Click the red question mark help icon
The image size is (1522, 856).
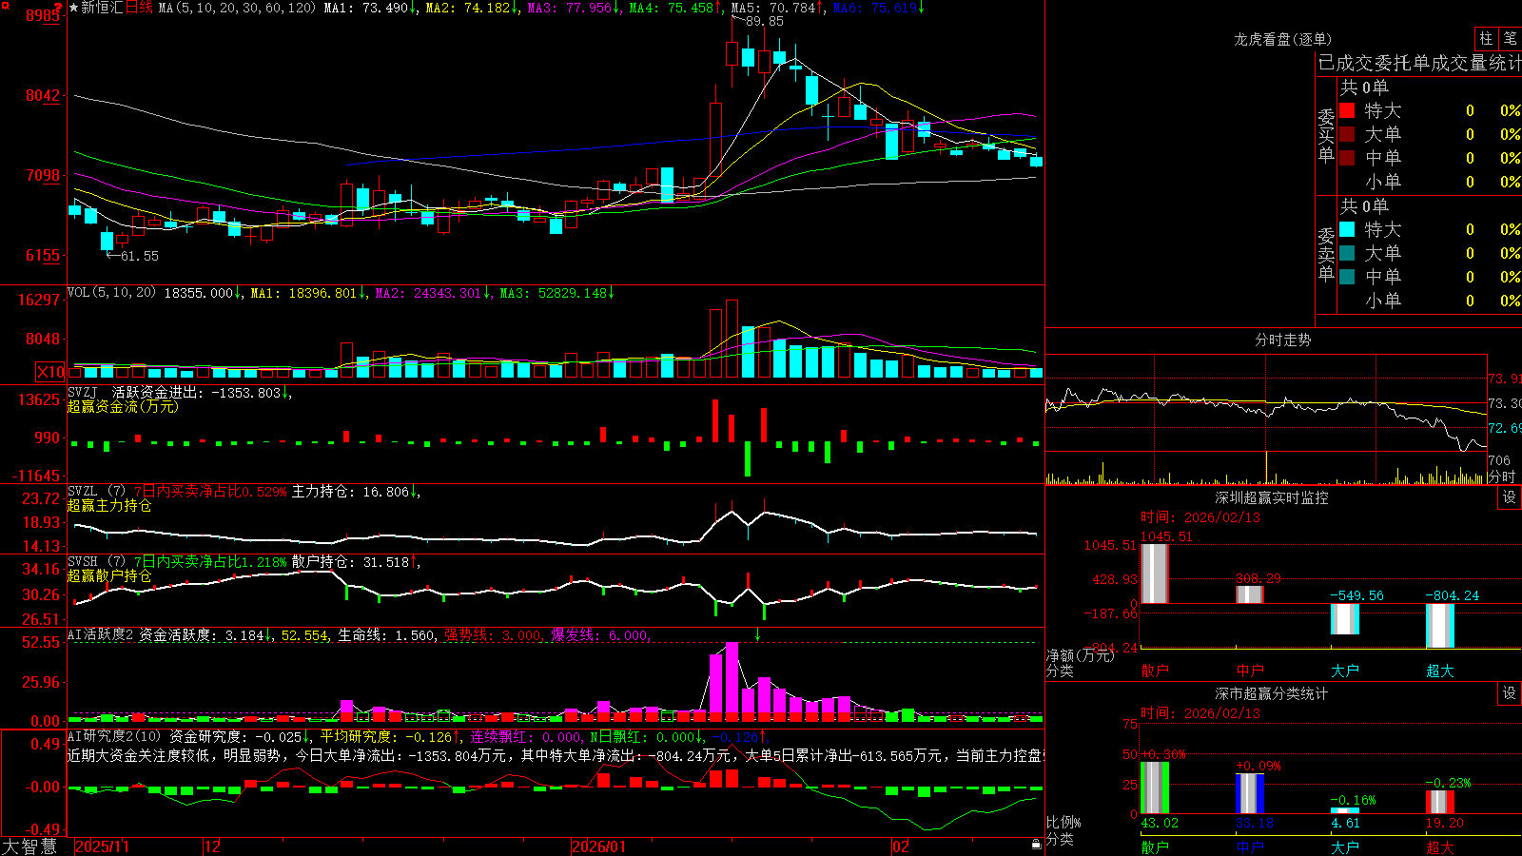[58, 7]
